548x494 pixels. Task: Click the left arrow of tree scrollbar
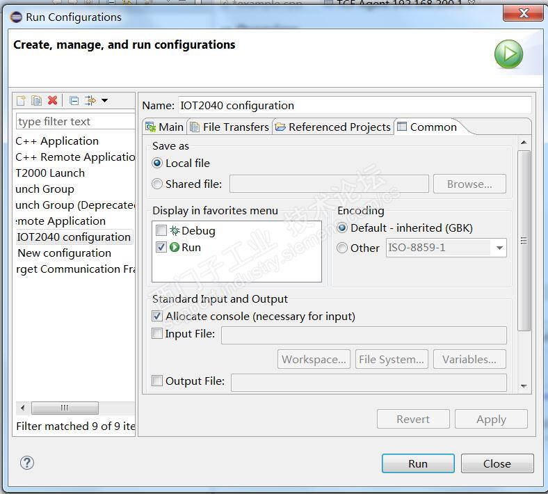point(23,408)
